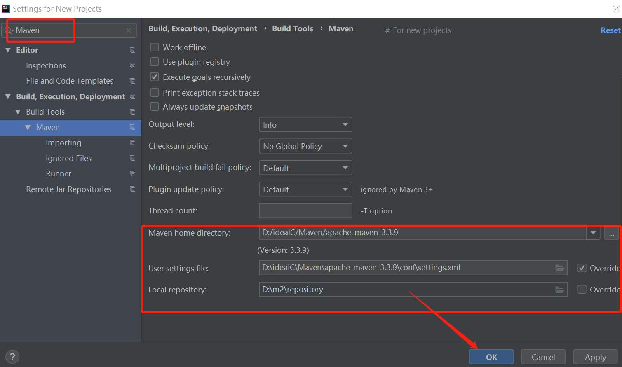Open the Plugin update policy dropdown
622x367 pixels.
pyautogui.click(x=305, y=189)
